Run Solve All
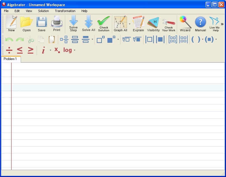Screen dimensions: 226x177 [88, 24]
